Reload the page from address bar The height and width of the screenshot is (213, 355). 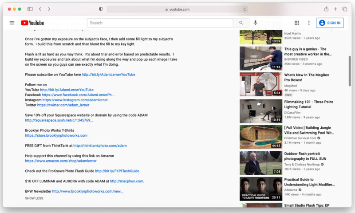(245, 9)
